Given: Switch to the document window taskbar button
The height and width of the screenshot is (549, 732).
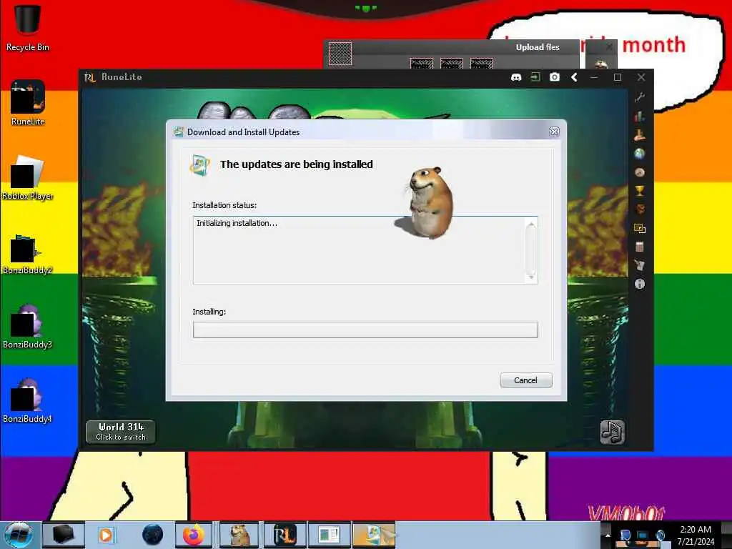Looking at the screenshot, I should (329, 535).
